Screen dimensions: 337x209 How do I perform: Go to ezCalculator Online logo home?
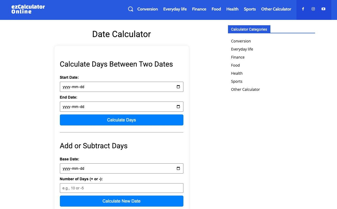click(28, 9)
